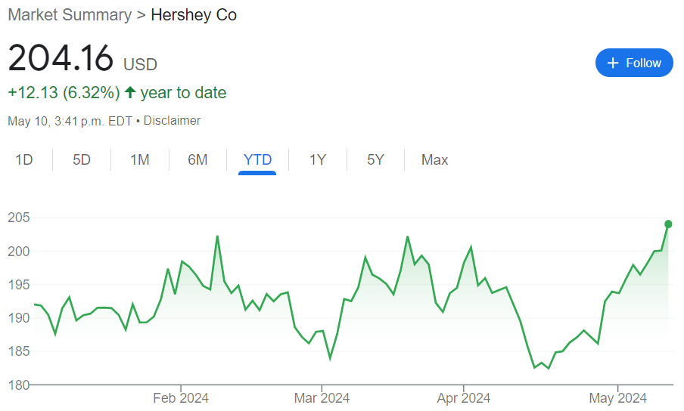Click the May 2024 axis label
This screenshot has height=411, width=684.
click(x=617, y=398)
